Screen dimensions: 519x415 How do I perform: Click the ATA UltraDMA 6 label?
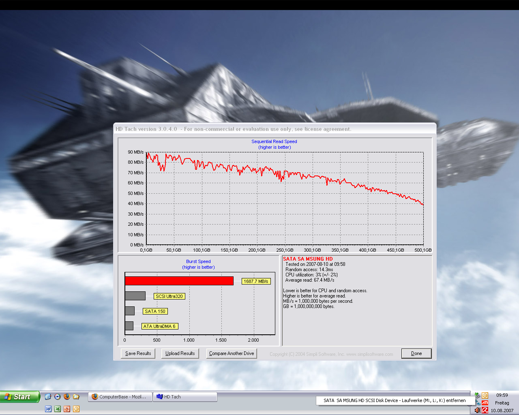[x=160, y=326]
